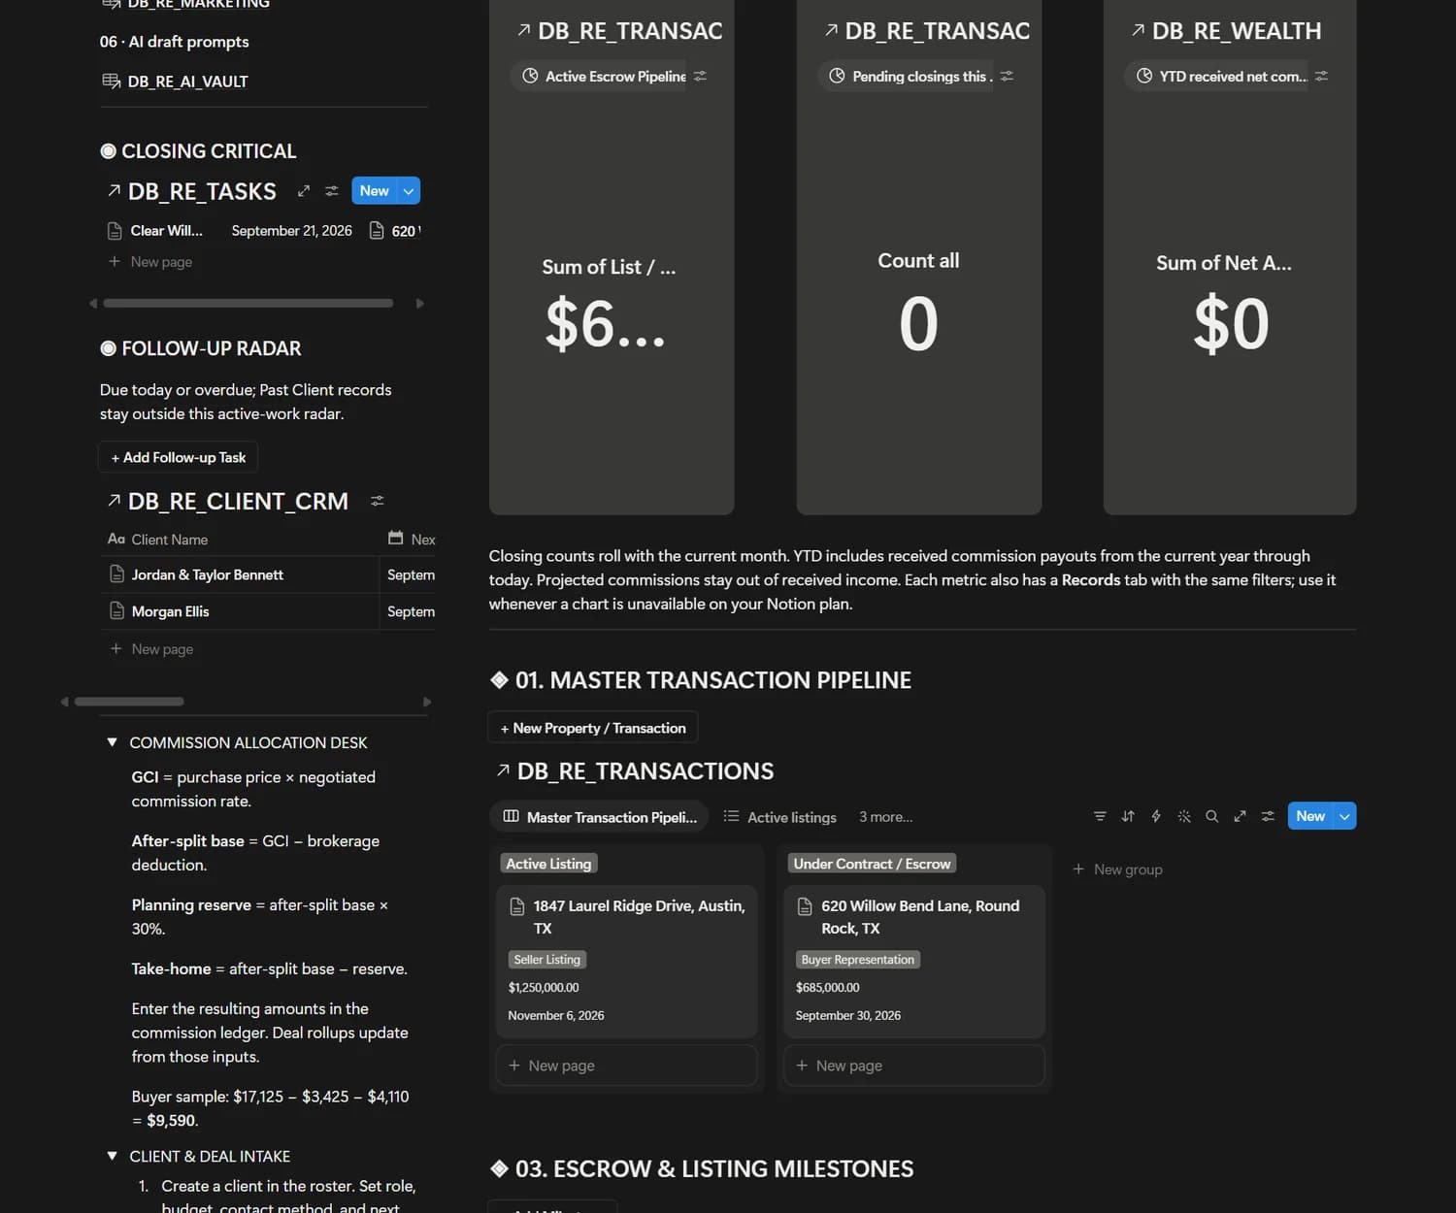The image size is (1456, 1213).
Task: Click CRM table horizontal scrollbar
Action: pyautogui.click(x=129, y=702)
